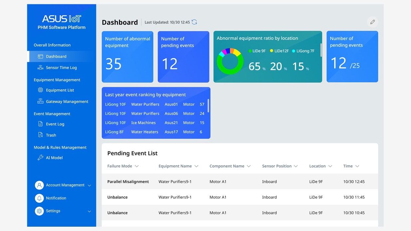Open the Settings sidebar item
Screen dimensions: 411x231
tap(53, 211)
